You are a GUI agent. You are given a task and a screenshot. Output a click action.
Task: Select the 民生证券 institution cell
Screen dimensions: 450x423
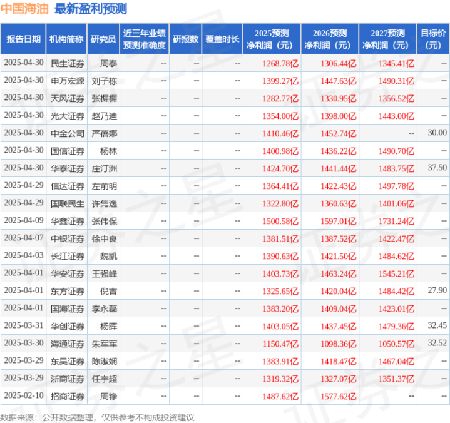(x=68, y=63)
